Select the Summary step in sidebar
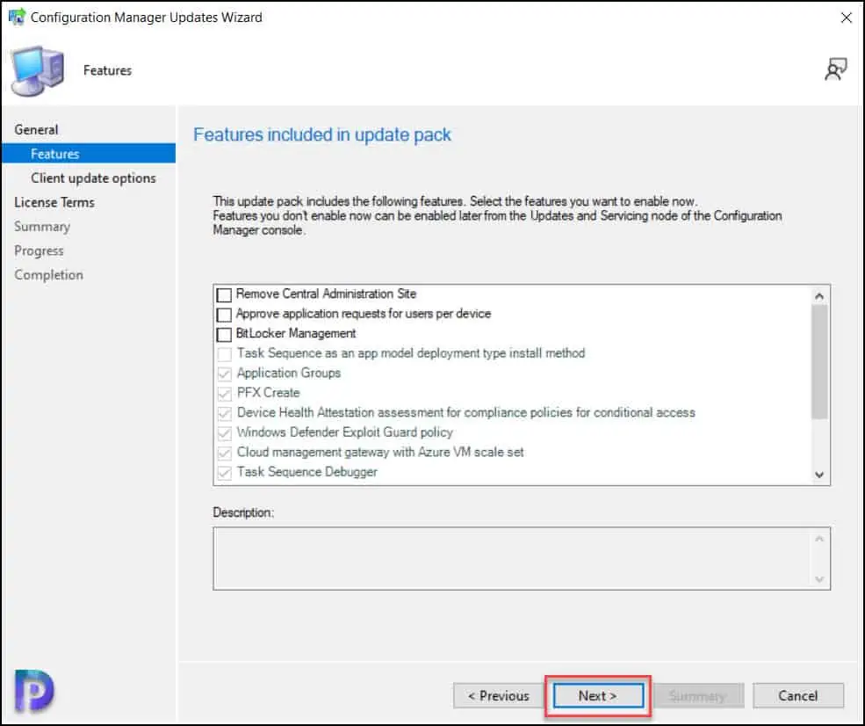This screenshot has width=865, height=726. [x=42, y=227]
